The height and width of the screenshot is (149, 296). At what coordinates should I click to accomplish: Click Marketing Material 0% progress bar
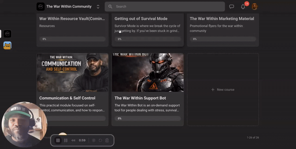pos(223,39)
